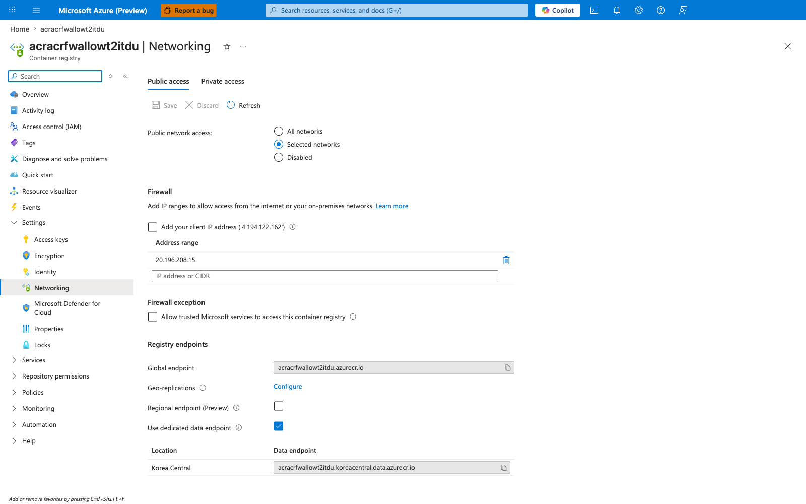Expand the Monitoring section
The image size is (806, 504).
(x=14, y=408)
